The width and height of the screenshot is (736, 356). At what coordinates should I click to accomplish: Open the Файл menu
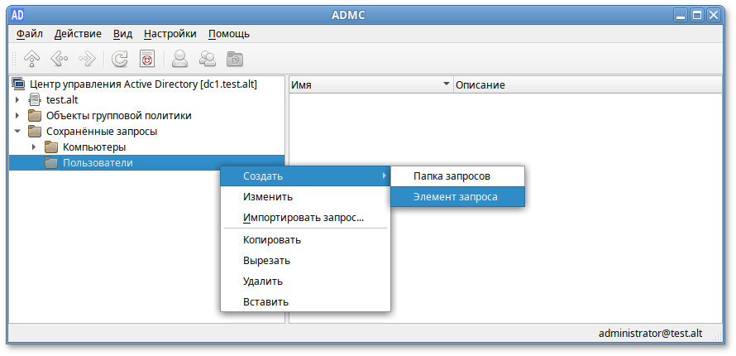[x=30, y=34]
